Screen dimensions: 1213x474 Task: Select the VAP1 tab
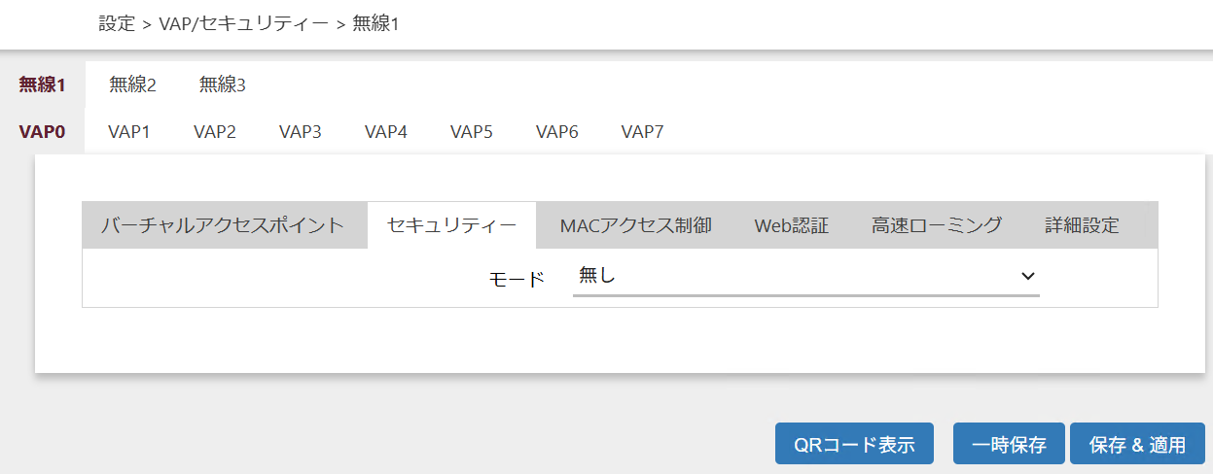[x=129, y=132]
